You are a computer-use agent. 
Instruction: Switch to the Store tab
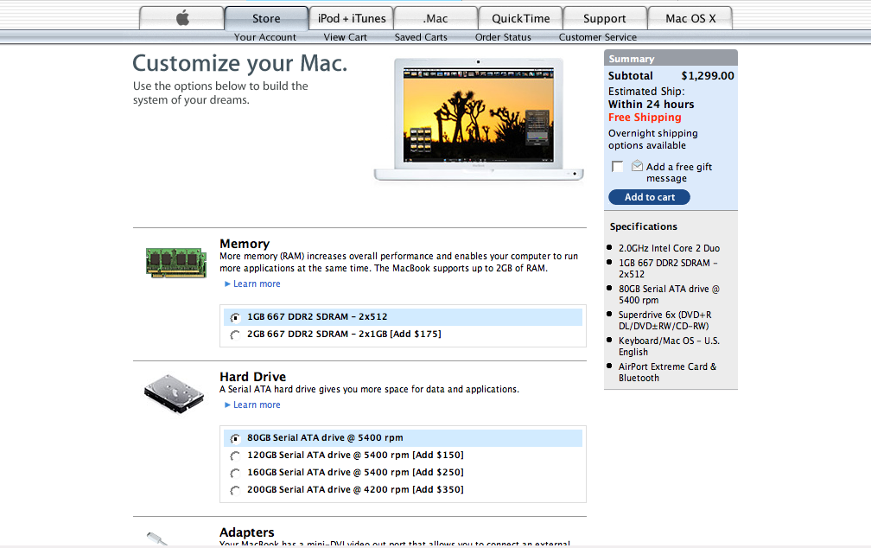pos(266,18)
